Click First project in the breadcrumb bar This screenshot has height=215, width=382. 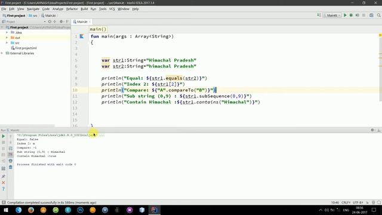pyautogui.click(x=14, y=16)
